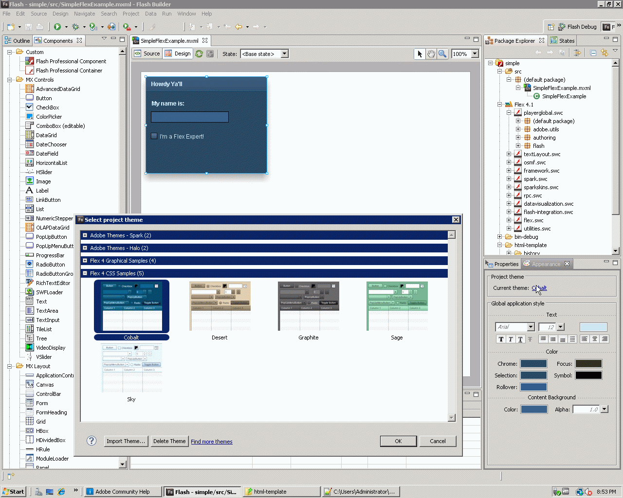623x498 pixels.
Task: Toggle Link with Editor in Package Explorer
Action: point(605,53)
